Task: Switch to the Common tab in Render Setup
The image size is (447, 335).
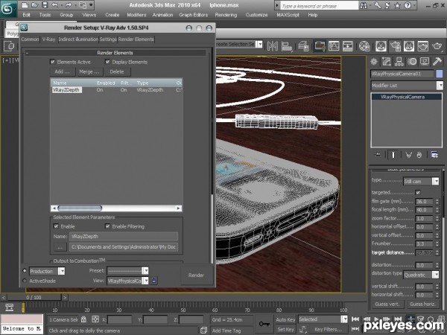Action: tap(30, 39)
